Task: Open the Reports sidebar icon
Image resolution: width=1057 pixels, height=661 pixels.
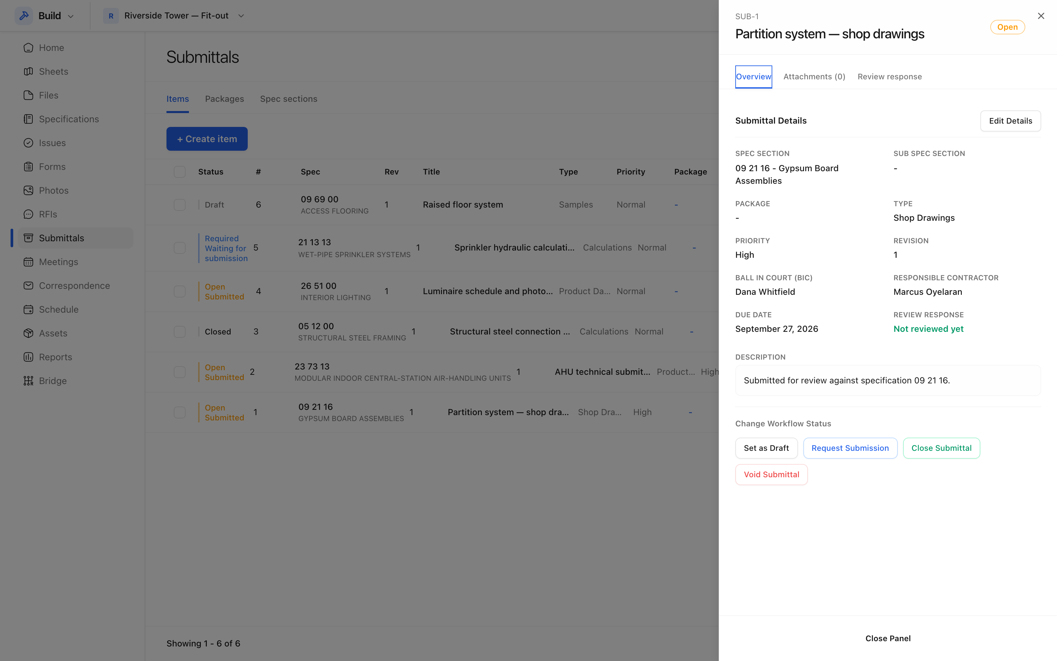Action: (x=28, y=357)
